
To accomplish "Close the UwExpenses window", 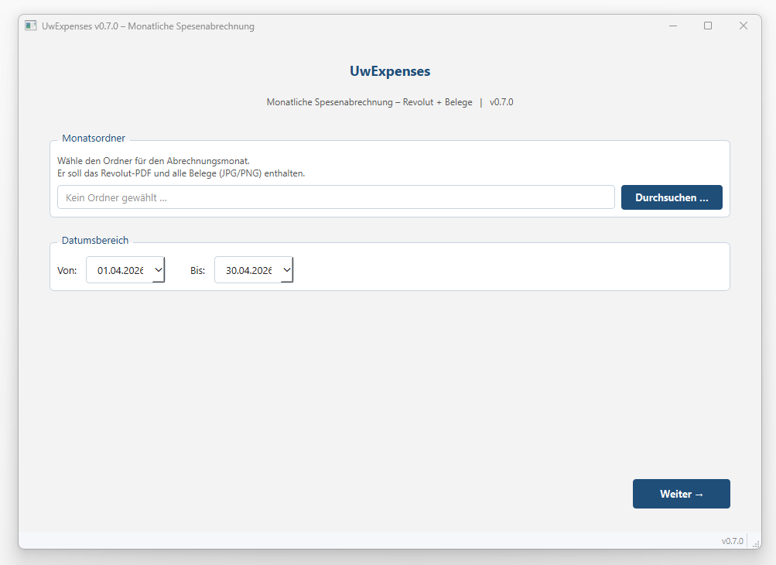I will [x=744, y=26].
